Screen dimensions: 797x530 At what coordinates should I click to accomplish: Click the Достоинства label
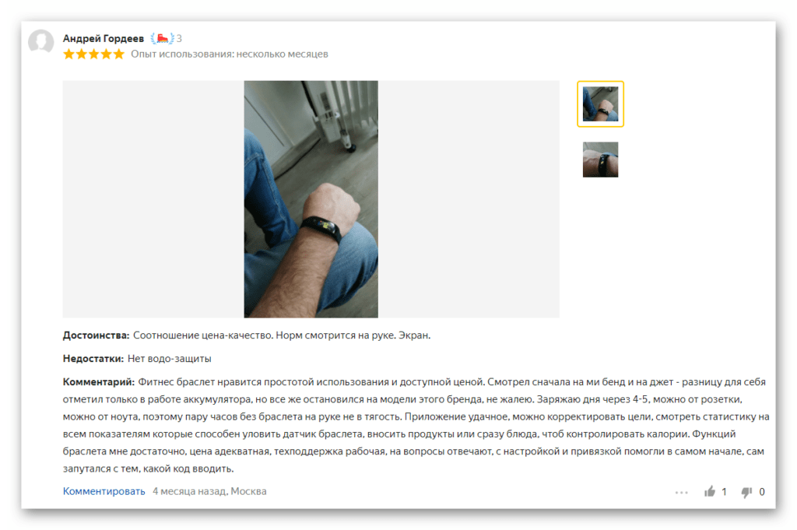pyautogui.click(x=96, y=335)
